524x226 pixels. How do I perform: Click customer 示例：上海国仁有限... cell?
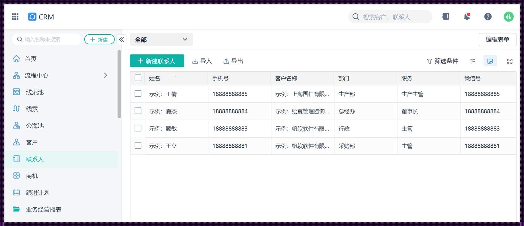[302, 94]
